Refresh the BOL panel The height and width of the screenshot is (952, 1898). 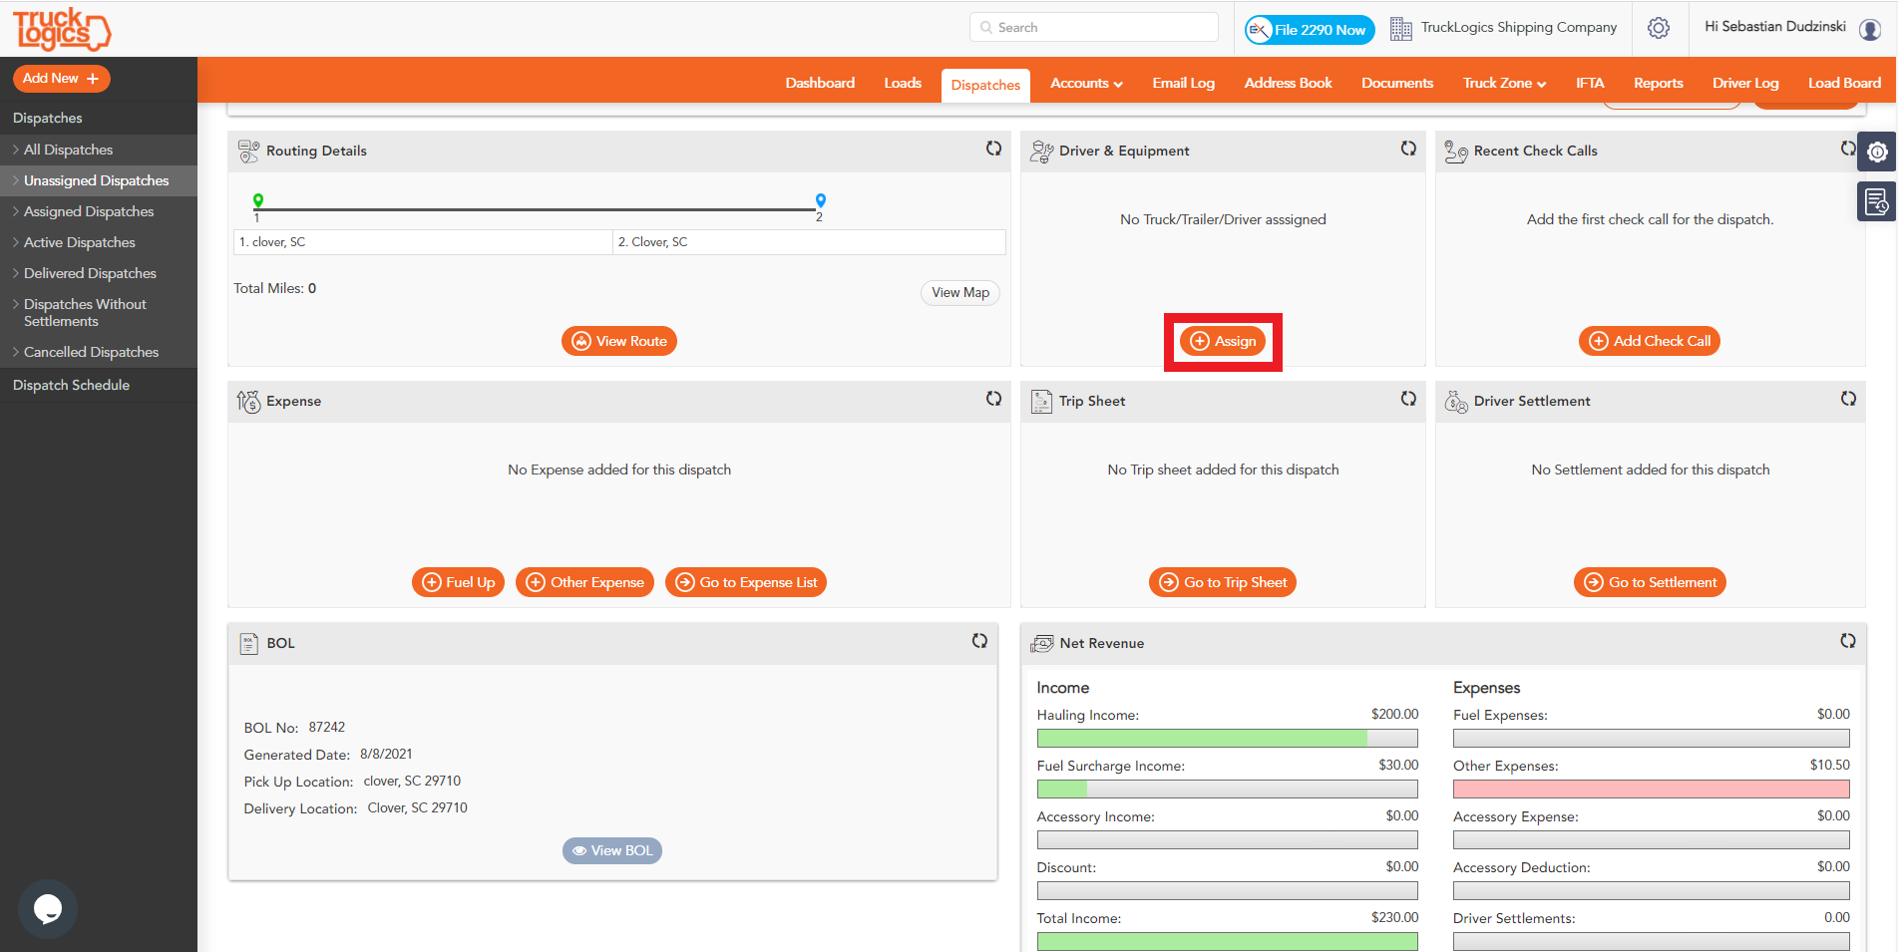[x=980, y=641]
